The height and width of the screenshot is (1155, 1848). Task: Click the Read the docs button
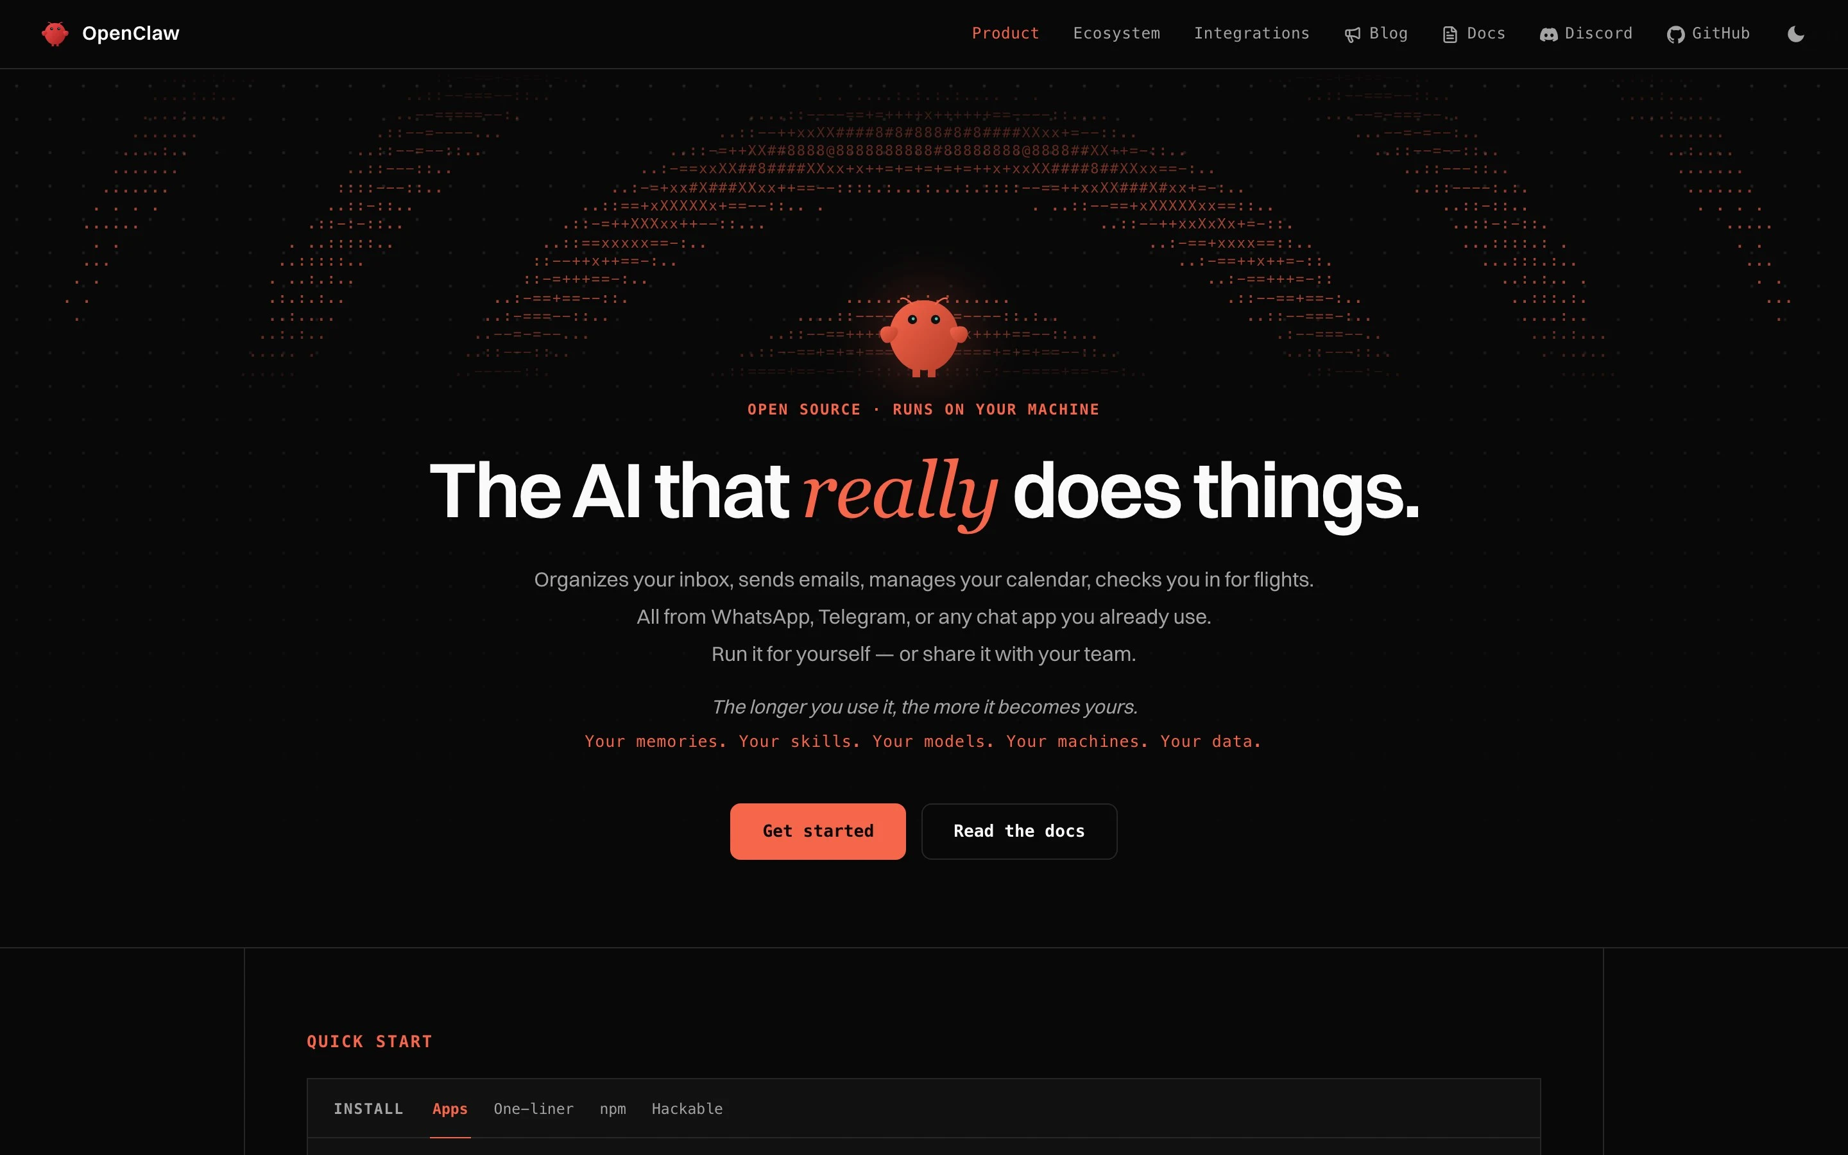click(1019, 831)
